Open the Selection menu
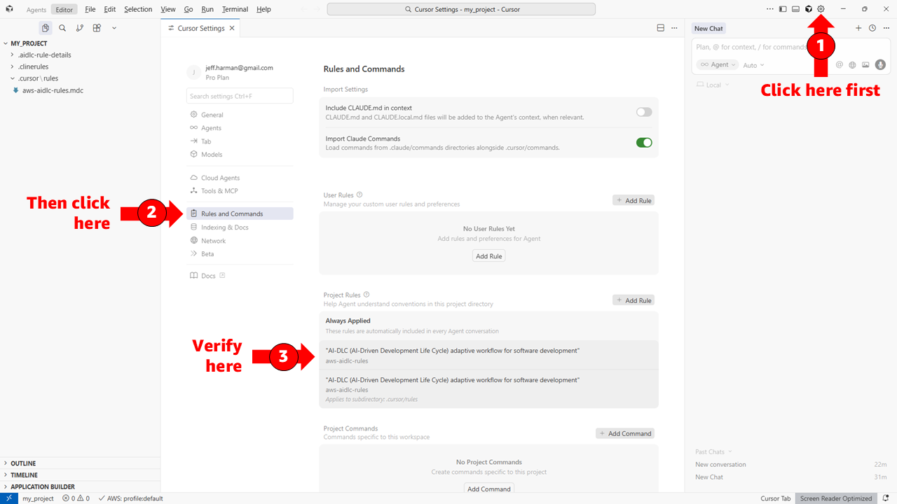 (x=138, y=9)
